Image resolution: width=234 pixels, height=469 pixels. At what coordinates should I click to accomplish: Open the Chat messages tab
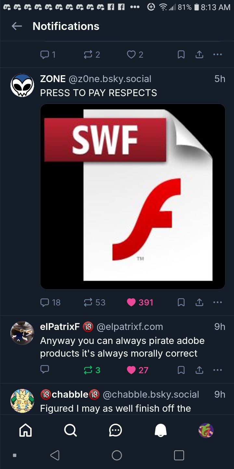(115, 431)
